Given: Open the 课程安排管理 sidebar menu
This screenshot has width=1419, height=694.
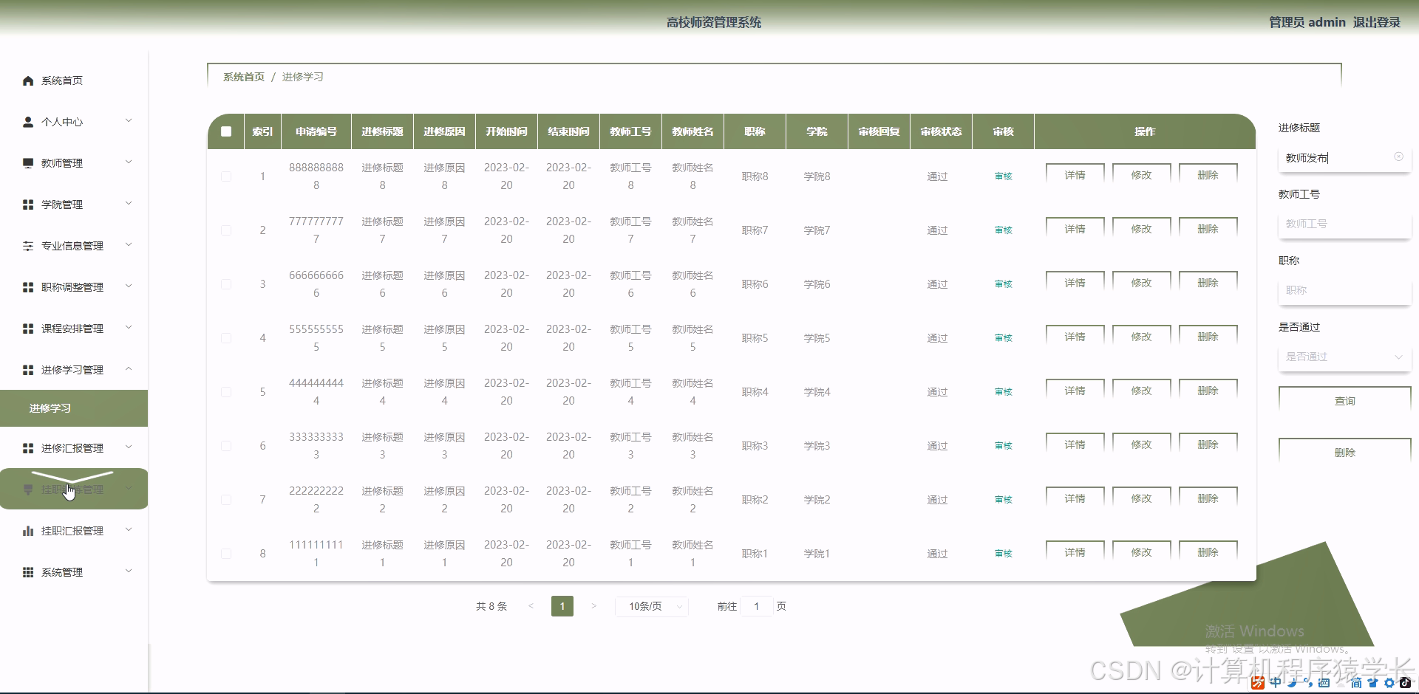Looking at the screenshot, I should (74, 329).
